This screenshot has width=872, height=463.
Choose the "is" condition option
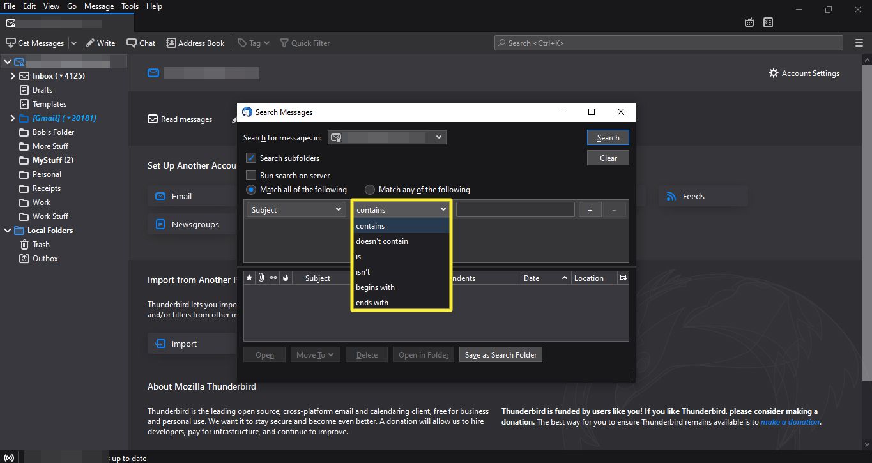pyautogui.click(x=401, y=257)
